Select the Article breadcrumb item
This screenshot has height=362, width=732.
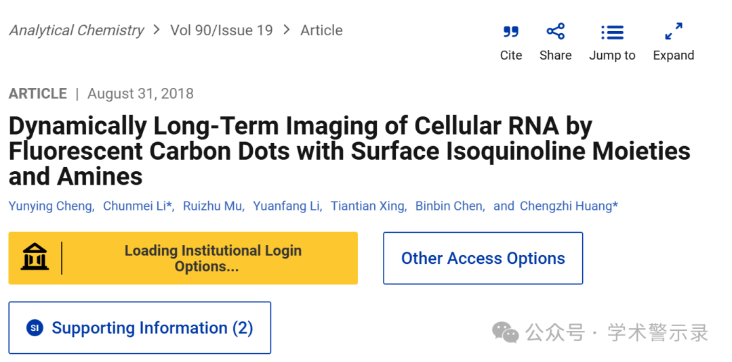[321, 30]
